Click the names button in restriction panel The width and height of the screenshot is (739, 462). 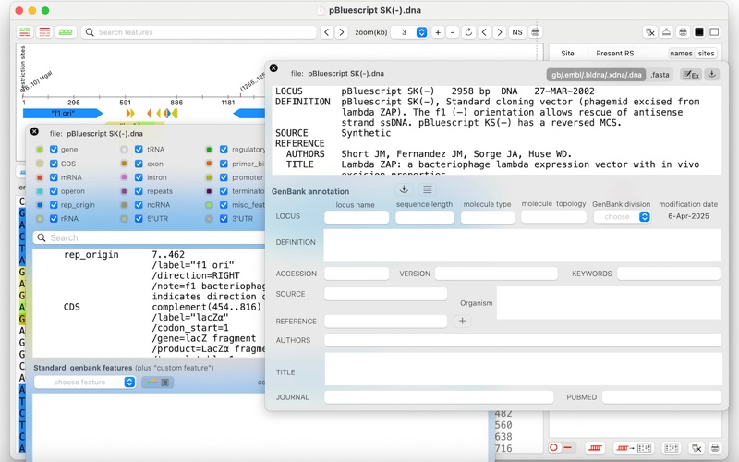pyautogui.click(x=681, y=54)
